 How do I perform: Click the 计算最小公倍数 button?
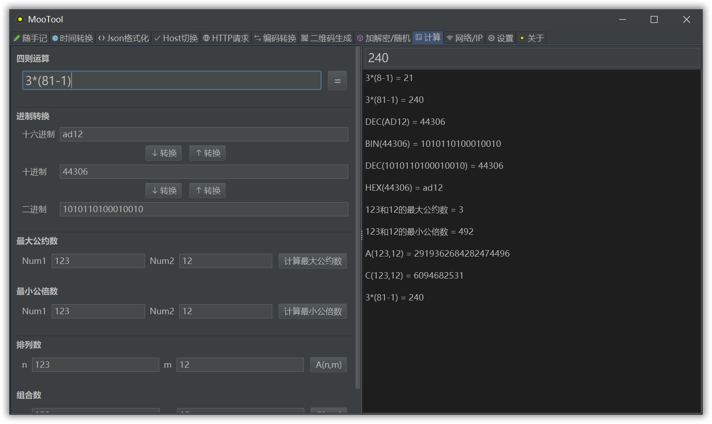[x=313, y=311]
